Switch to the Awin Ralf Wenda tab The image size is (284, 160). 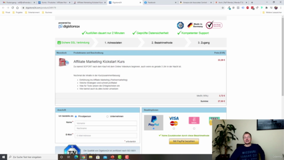pos(231,3)
